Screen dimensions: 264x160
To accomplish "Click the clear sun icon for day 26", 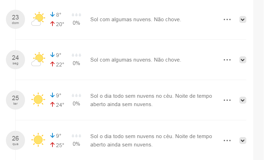I will (38, 140).
